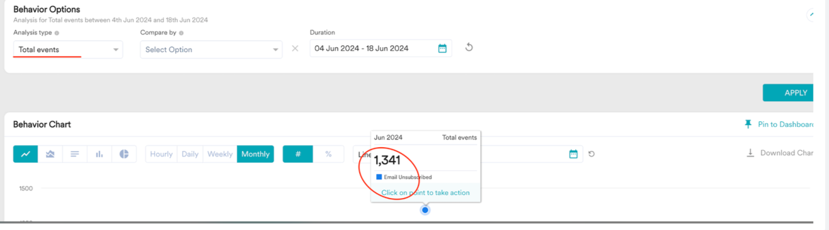Show values as percentage (%)
829x230 pixels.
coord(328,154)
